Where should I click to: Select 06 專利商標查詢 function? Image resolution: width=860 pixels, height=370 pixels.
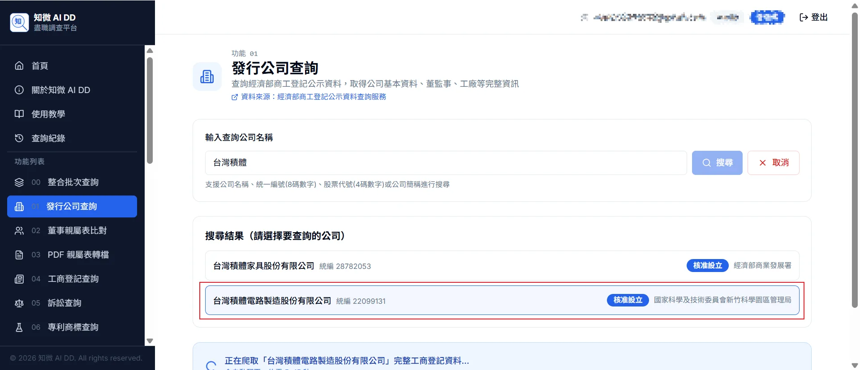[x=72, y=327]
